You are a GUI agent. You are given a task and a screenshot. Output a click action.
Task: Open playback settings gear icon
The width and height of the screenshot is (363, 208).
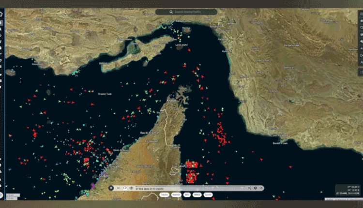[256, 188]
